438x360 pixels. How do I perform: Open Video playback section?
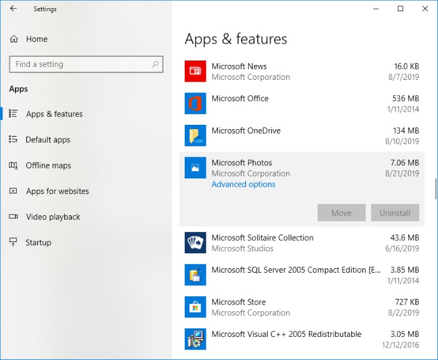point(53,216)
